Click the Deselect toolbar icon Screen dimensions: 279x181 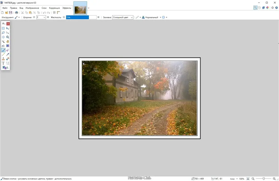[38, 13]
